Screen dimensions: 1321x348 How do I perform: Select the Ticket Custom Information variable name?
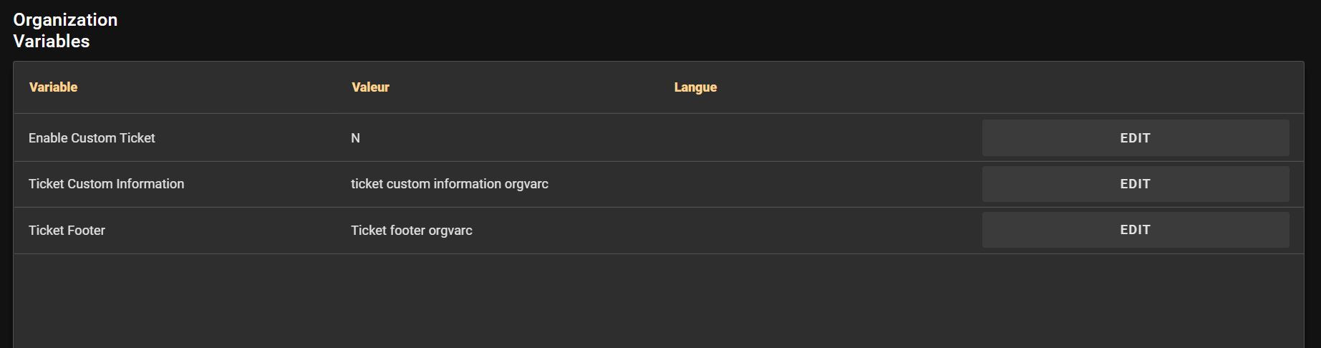point(106,184)
